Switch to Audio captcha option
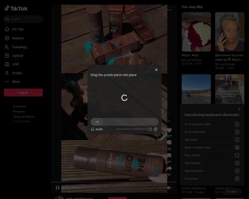This screenshot has width=249, height=199. [97, 129]
